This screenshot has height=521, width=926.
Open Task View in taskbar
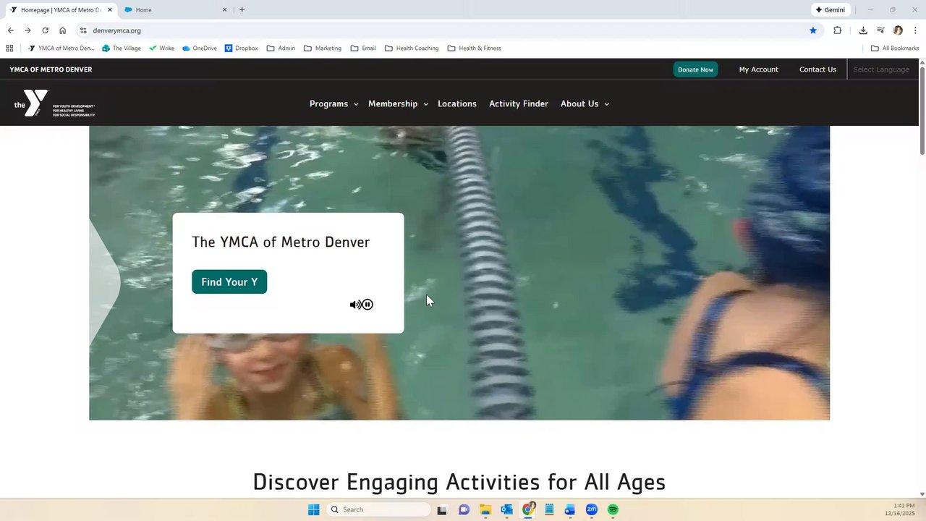tap(442, 509)
